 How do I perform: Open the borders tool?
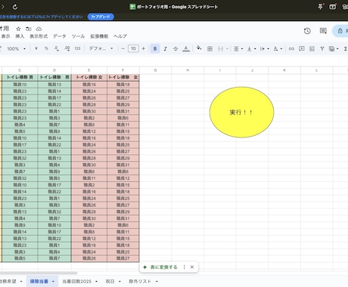(210, 48)
